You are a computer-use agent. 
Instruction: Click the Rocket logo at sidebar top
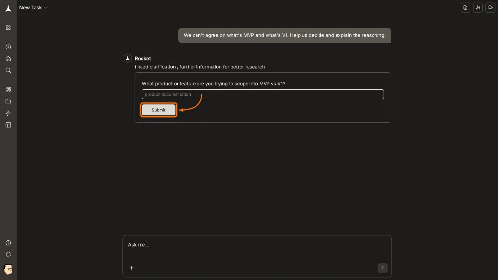(8, 8)
